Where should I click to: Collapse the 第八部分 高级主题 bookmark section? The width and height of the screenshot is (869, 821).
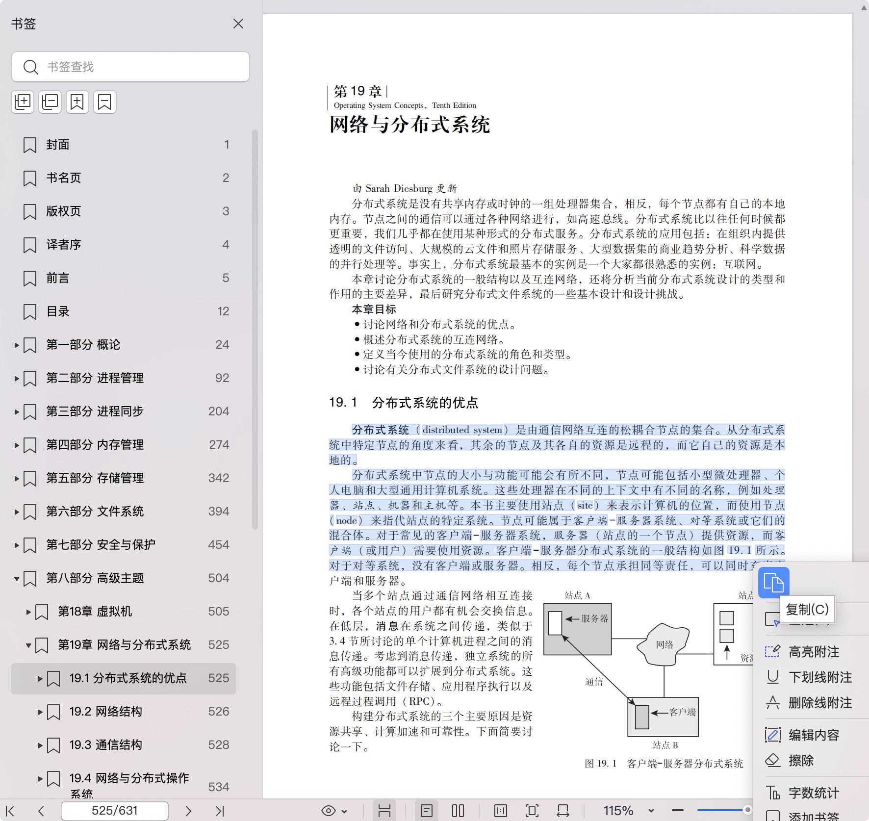coord(16,578)
